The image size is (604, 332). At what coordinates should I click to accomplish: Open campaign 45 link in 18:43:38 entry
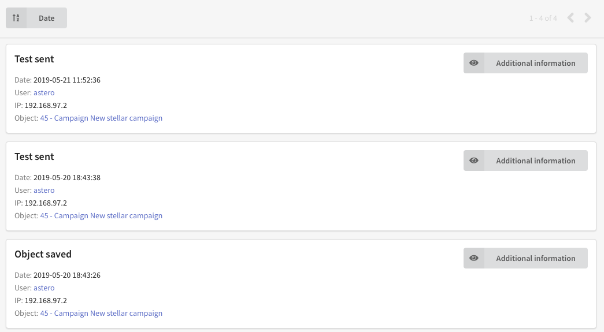[x=101, y=216]
